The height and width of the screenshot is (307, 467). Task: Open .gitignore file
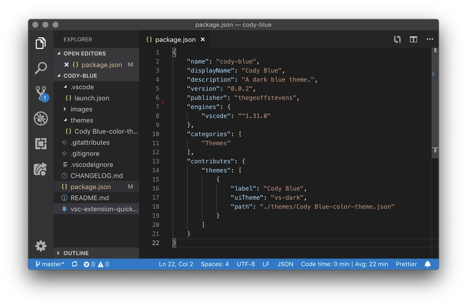[96, 153]
